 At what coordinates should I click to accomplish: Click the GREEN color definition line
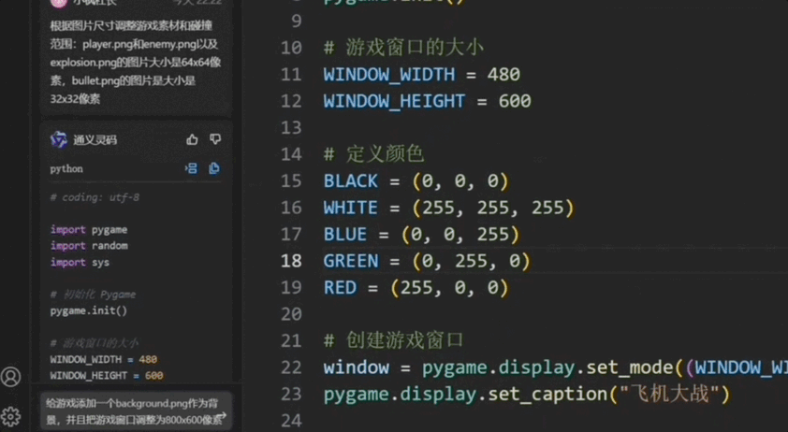pos(427,261)
